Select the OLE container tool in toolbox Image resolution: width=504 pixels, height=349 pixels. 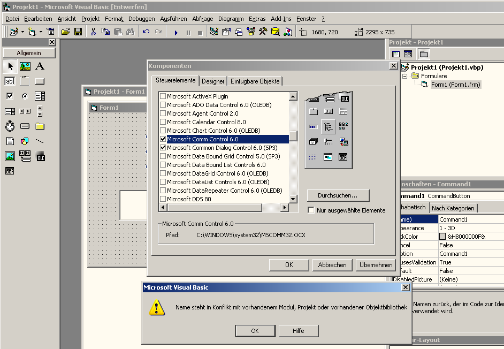(40, 156)
